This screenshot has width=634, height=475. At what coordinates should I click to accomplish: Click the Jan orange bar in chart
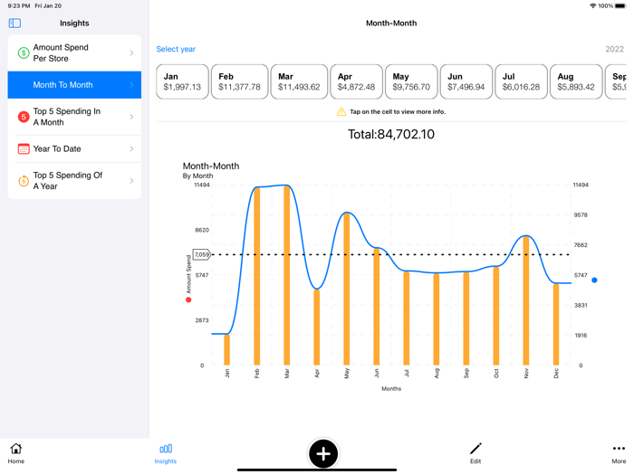tap(226, 350)
